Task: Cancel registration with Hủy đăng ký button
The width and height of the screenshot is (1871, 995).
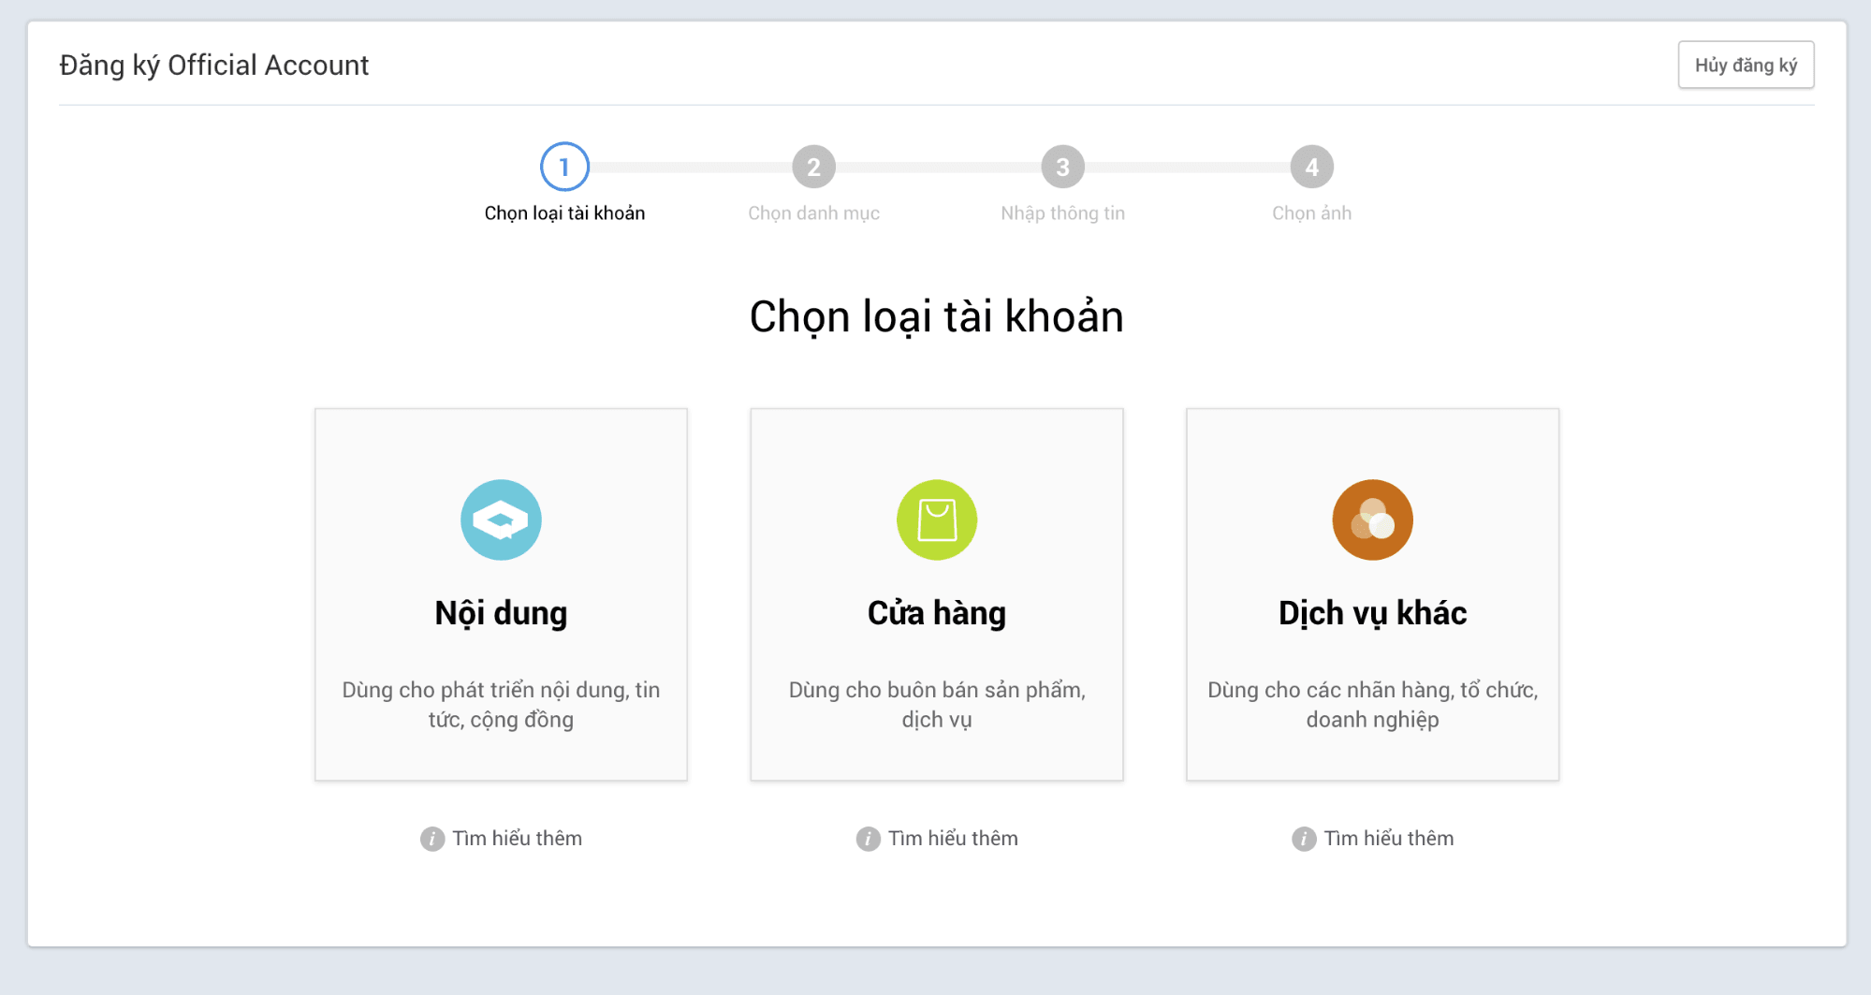Action: point(1747,65)
